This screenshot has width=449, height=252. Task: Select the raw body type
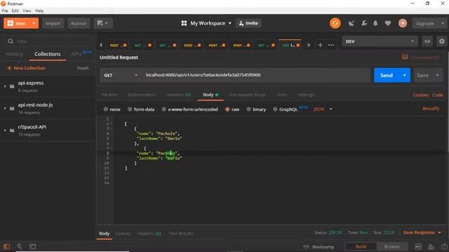pos(232,109)
